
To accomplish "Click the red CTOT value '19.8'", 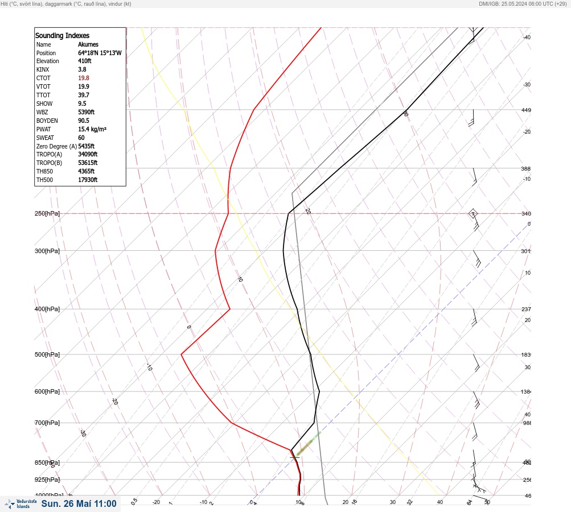I will coord(83,78).
